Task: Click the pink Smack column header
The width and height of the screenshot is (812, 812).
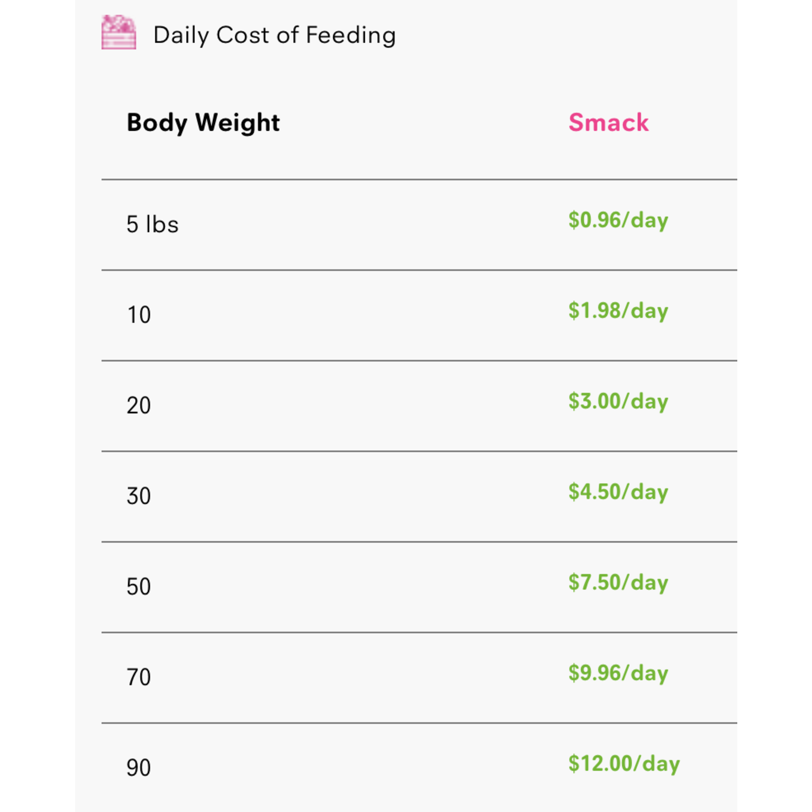Action: pyautogui.click(x=609, y=122)
